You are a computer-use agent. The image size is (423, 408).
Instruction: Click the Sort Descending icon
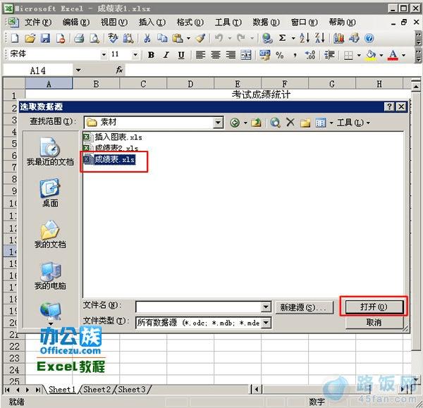pyautogui.click(x=319, y=38)
